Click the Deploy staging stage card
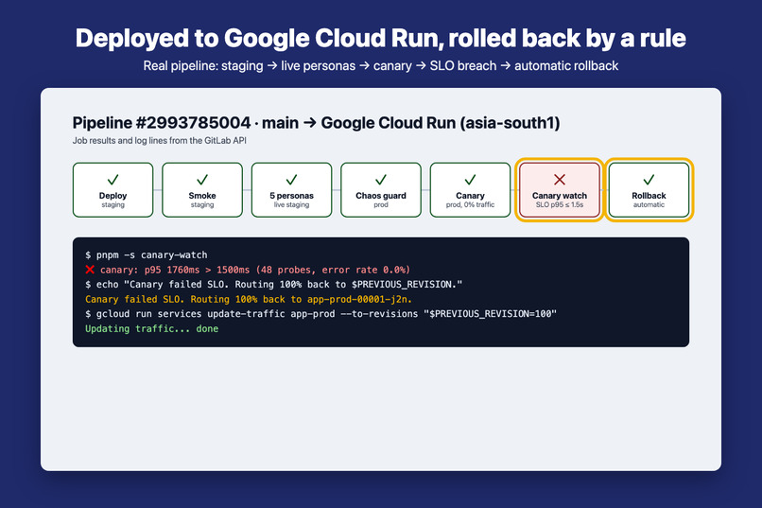The height and width of the screenshot is (508, 762). (x=113, y=189)
